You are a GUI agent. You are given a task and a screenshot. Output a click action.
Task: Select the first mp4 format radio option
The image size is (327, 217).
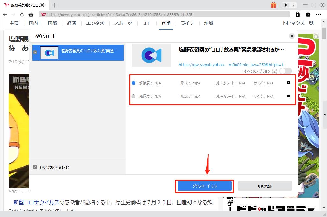(134, 83)
